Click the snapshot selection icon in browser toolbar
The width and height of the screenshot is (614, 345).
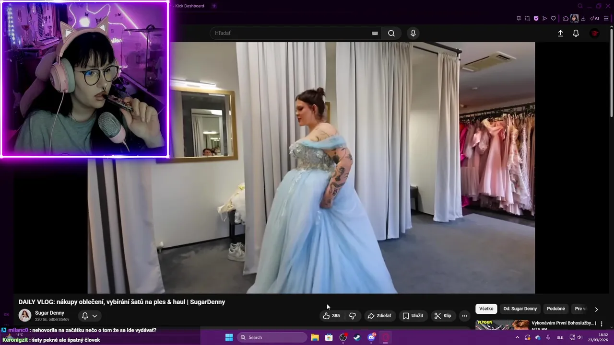527,19
